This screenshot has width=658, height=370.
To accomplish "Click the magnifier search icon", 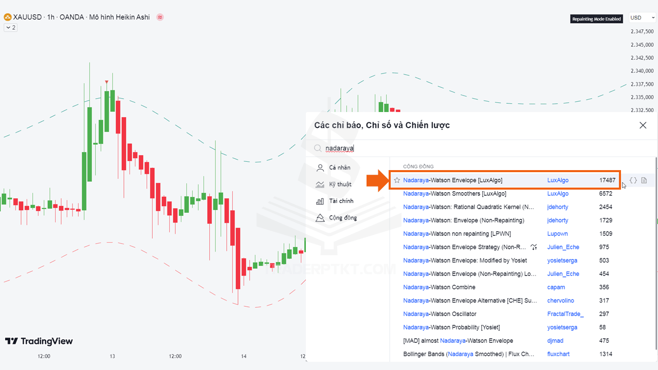I will [x=318, y=148].
